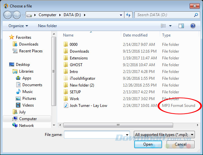203x155 pixels.
Task: Click the Forward navigation arrow button
Action: pos(17,15)
